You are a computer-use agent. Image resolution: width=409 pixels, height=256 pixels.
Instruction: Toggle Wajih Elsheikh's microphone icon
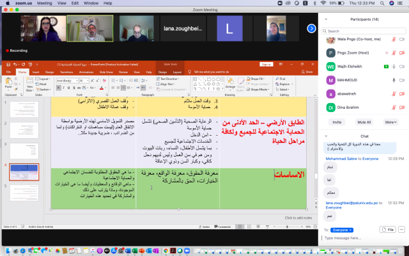395,66
